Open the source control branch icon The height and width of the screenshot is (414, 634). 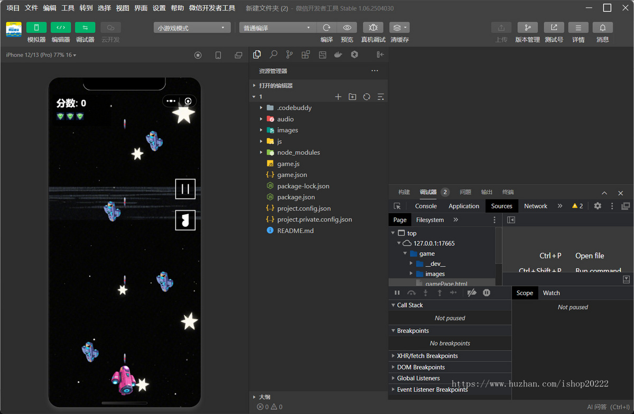tap(290, 54)
